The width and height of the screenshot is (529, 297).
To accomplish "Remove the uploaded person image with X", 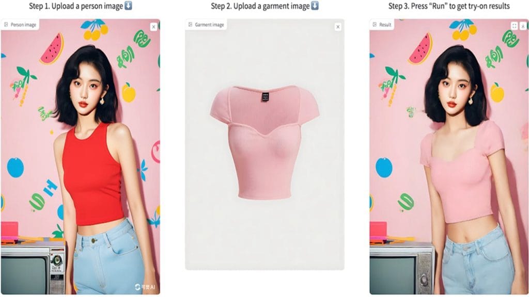I will pos(153,27).
